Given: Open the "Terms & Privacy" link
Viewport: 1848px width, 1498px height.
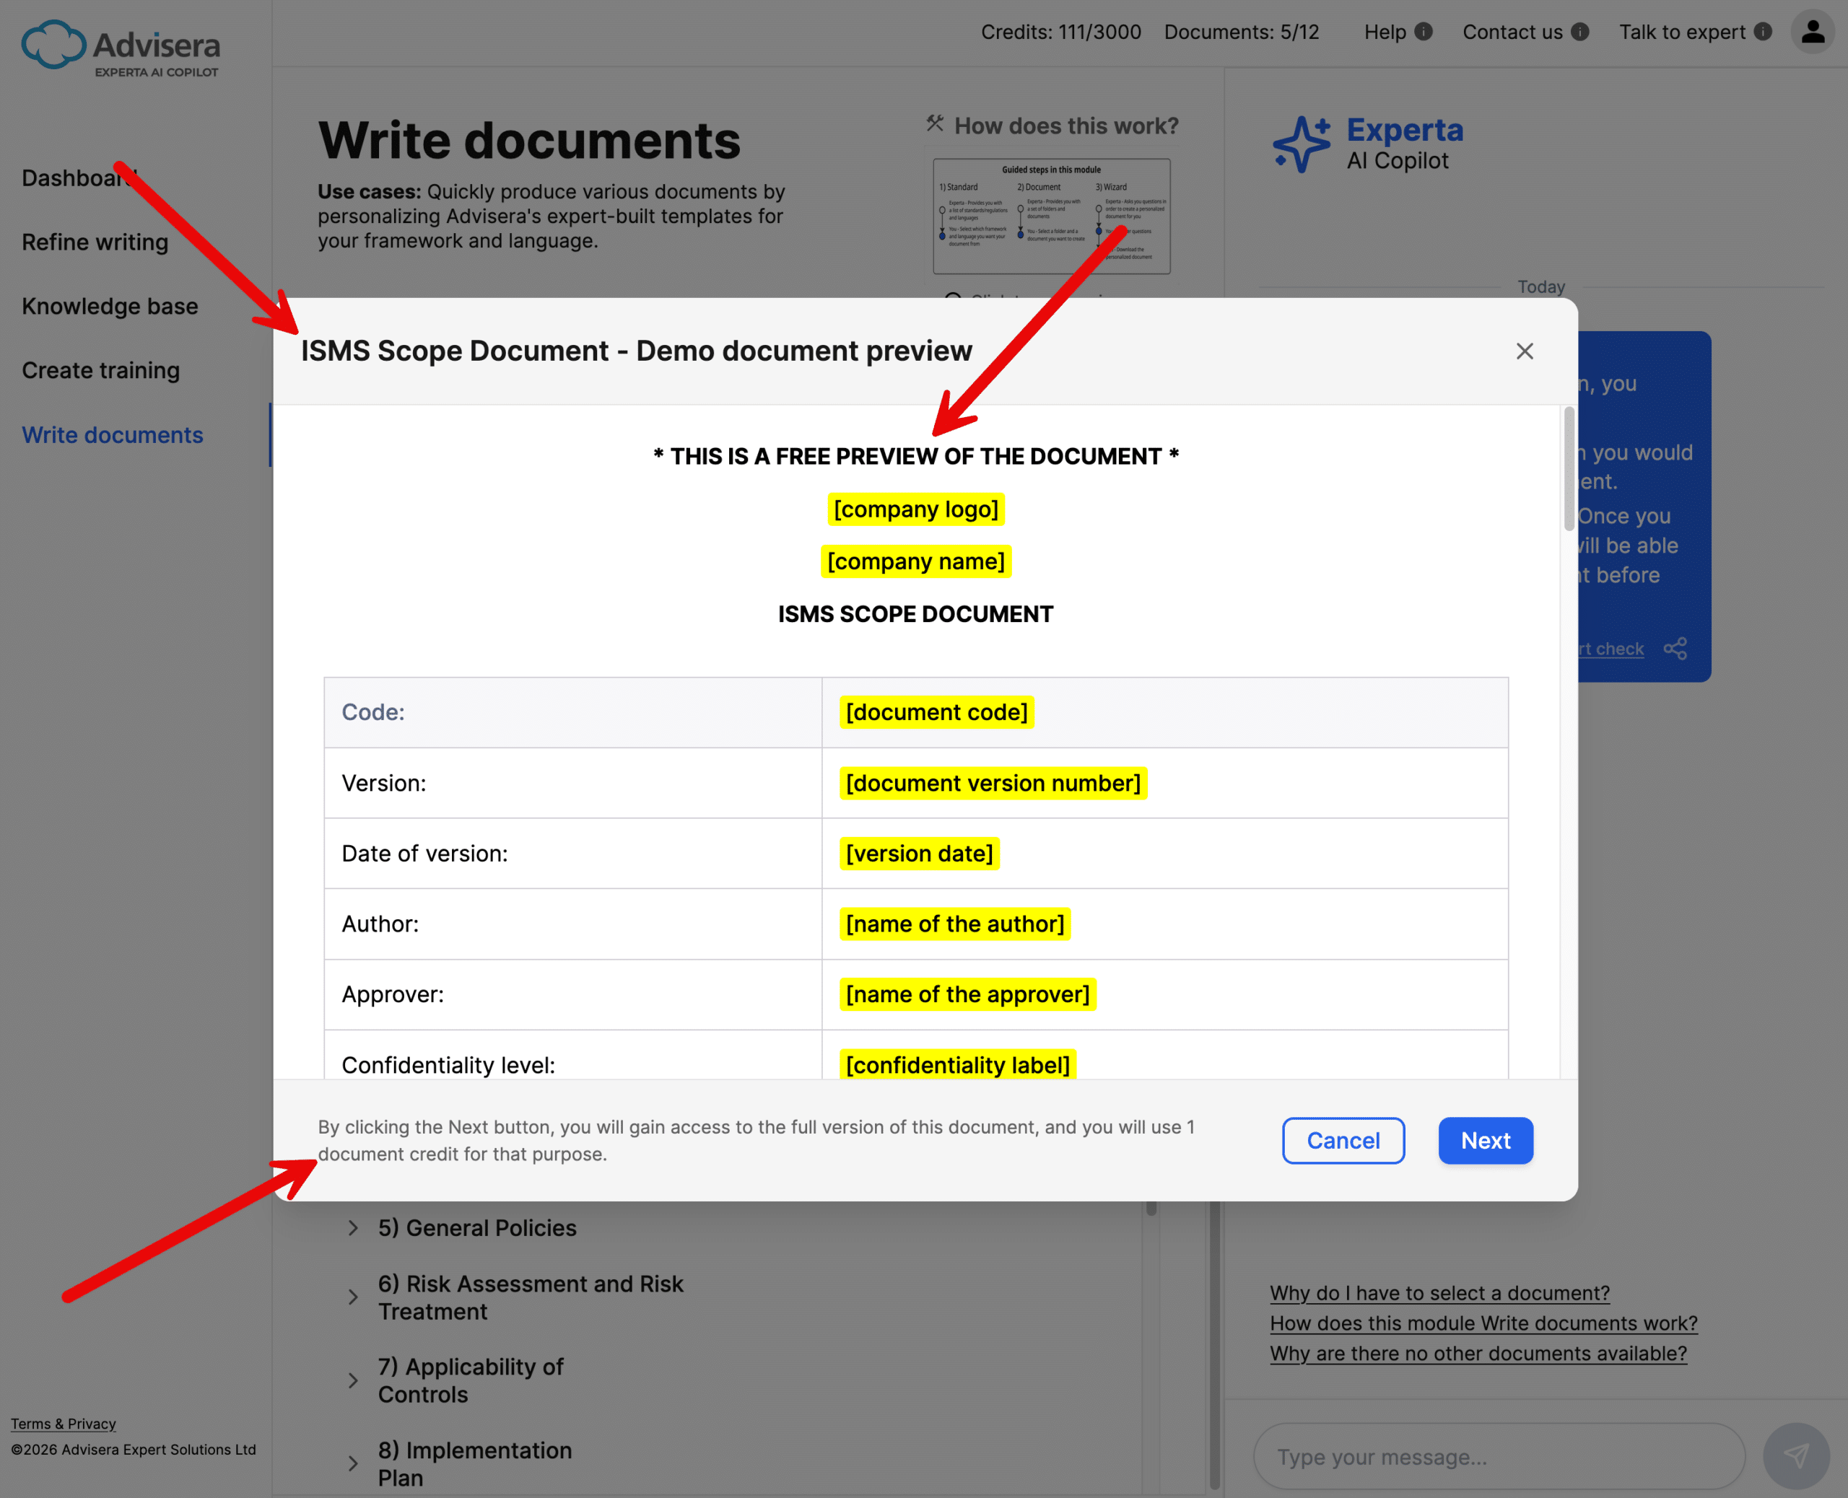Looking at the screenshot, I should pos(62,1424).
